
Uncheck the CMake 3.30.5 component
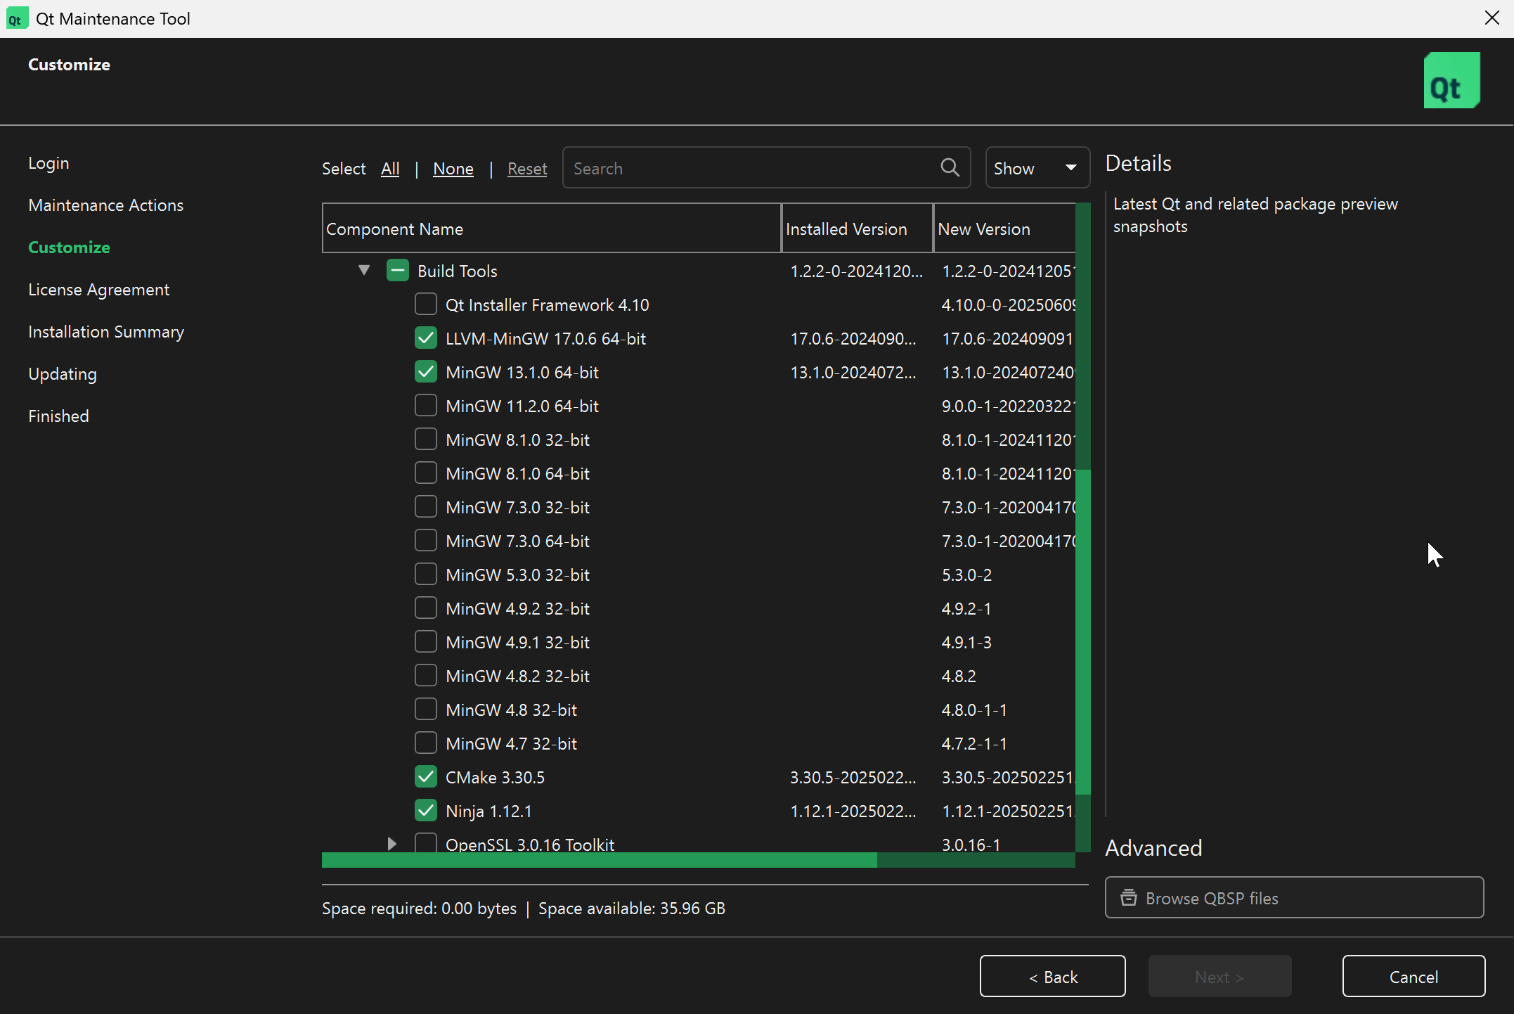coord(426,777)
